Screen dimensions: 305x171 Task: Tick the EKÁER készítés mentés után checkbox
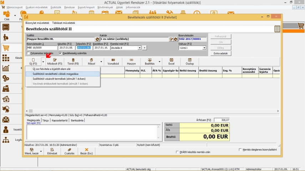click(178, 152)
